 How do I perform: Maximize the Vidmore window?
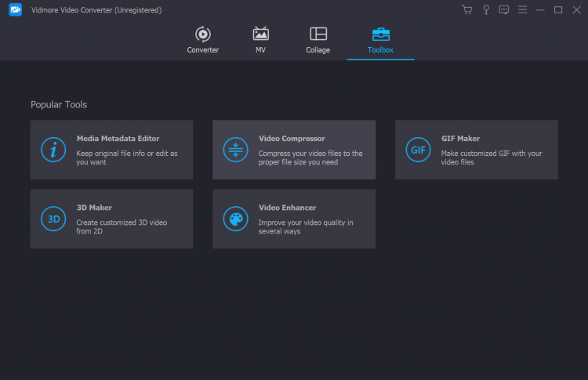click(x=558, y=10)
